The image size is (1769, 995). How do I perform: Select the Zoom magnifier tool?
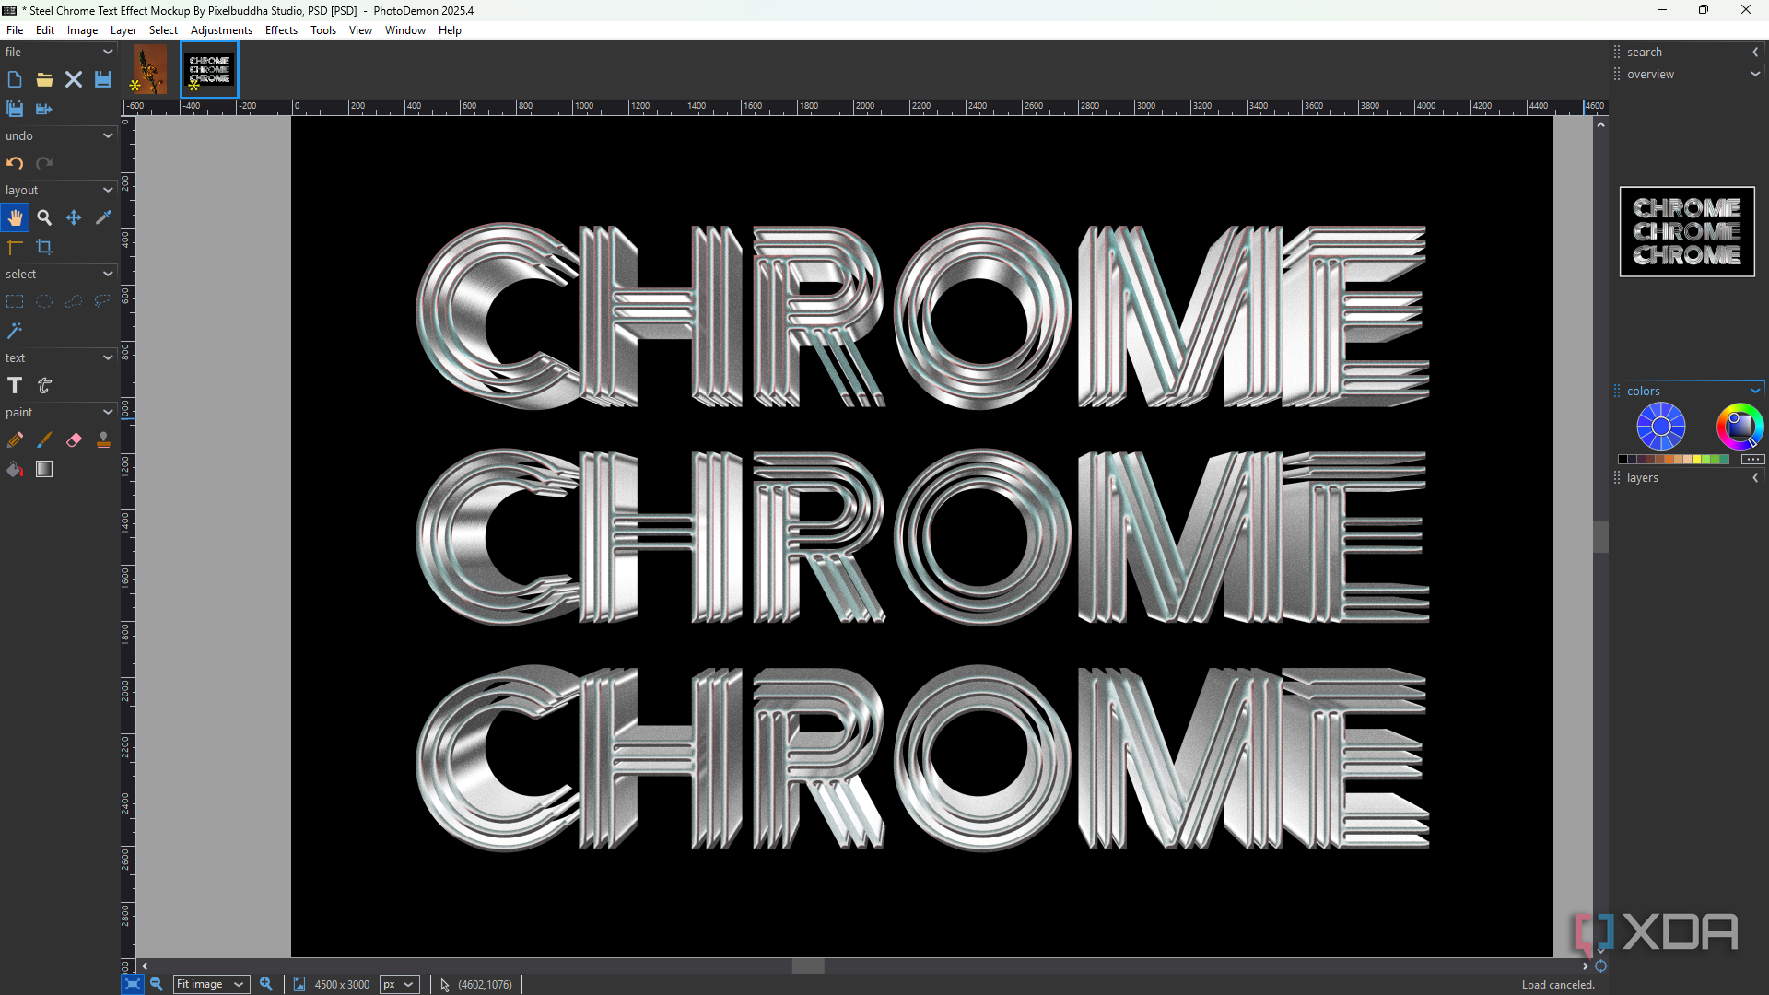44,218
